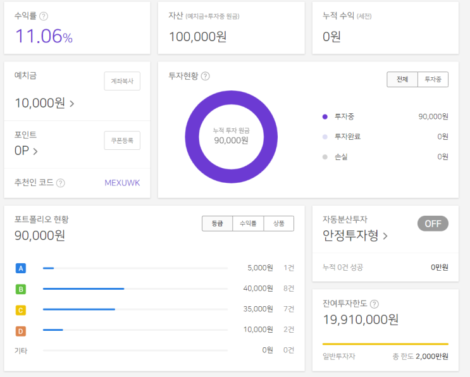Select 상품 tab in portfolio
This screenshot has height=377, width=470.
(x=279, y=223)
